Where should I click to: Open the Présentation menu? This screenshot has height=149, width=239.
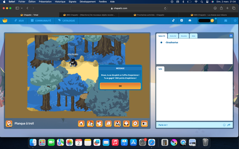(45, 1)
